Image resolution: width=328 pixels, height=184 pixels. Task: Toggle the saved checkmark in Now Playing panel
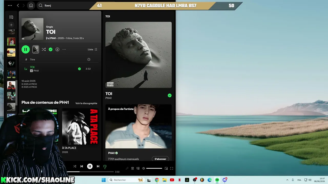click(x=170, y=95)
